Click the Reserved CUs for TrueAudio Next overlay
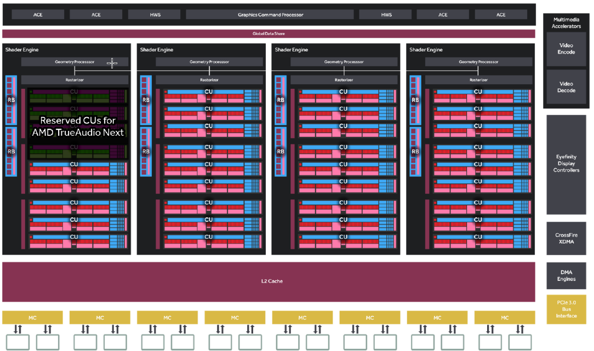 point(78,126)
